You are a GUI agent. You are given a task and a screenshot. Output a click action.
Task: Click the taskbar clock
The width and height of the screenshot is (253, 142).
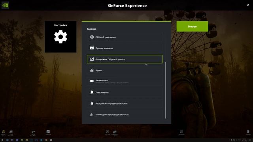[x=244, y=140]
